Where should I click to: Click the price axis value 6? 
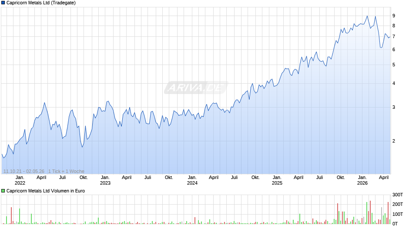point(394,50)
